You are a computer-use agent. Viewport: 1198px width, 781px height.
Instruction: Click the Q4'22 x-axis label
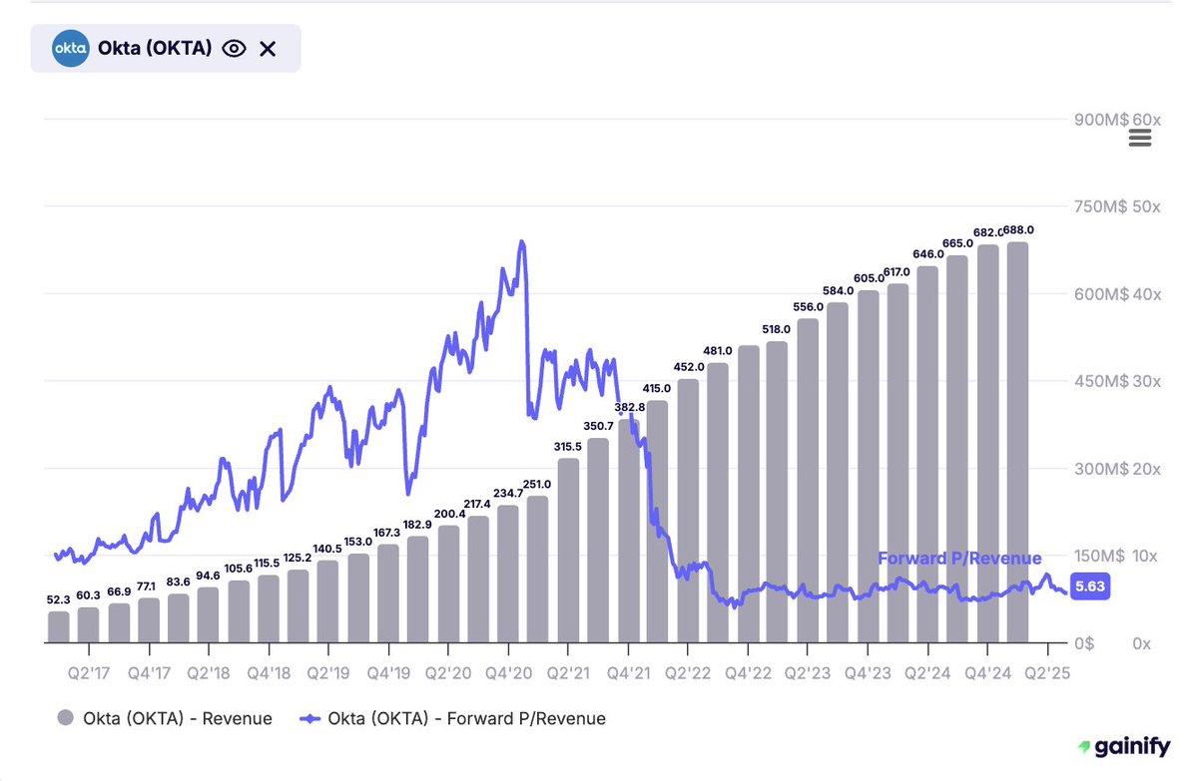(x=749, y=674)
